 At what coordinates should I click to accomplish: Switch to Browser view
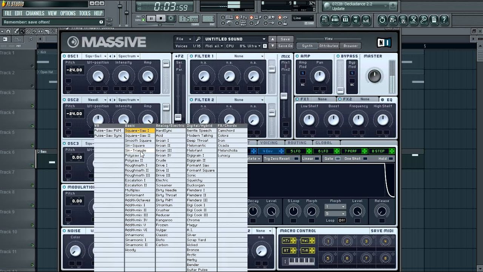coord(351,46)
